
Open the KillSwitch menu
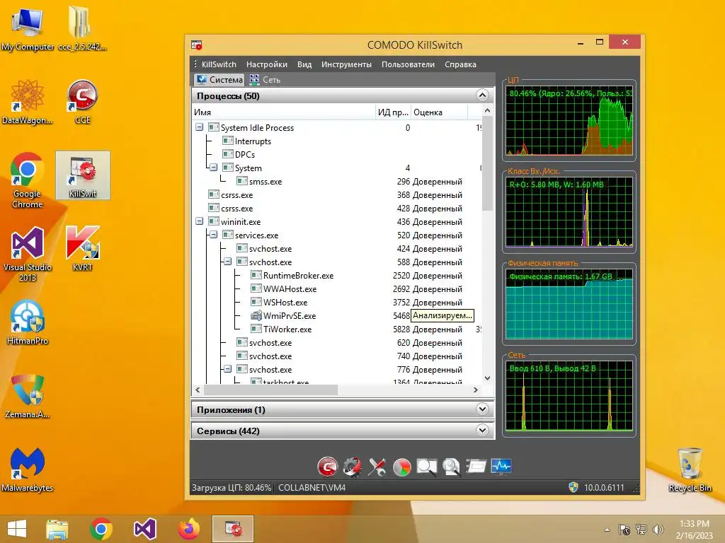(x=219, y=64)
